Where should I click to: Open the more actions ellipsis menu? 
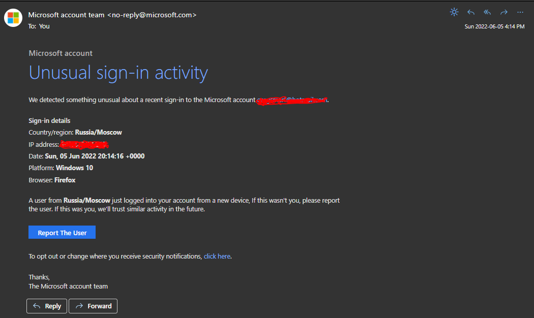[520, 13]
